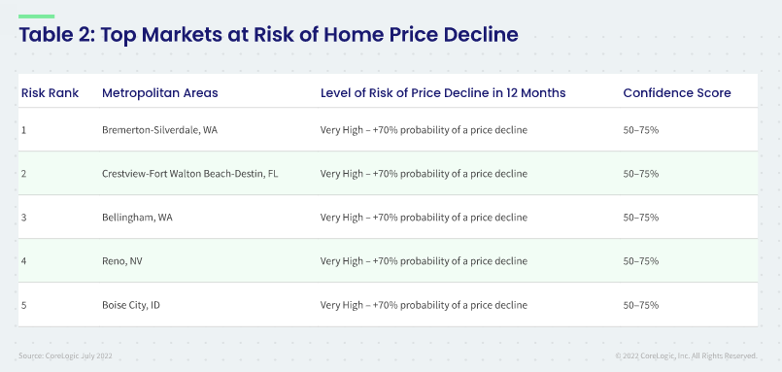782x372 pixels.
Task: Click the green accent bar above title
Action: coord(36,17)
